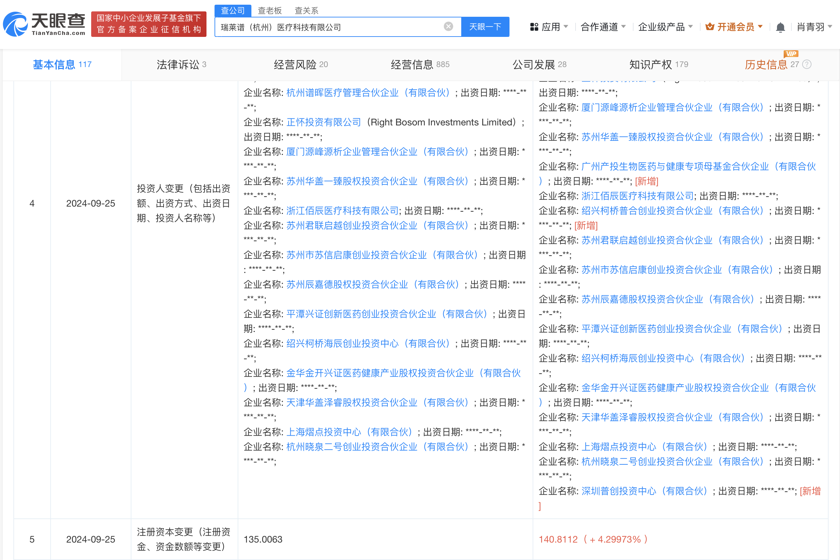Open 绍兴柯桥海辰创业投资中心 link in left column
This screenshot has height=560, width=840.
(368, 344)
